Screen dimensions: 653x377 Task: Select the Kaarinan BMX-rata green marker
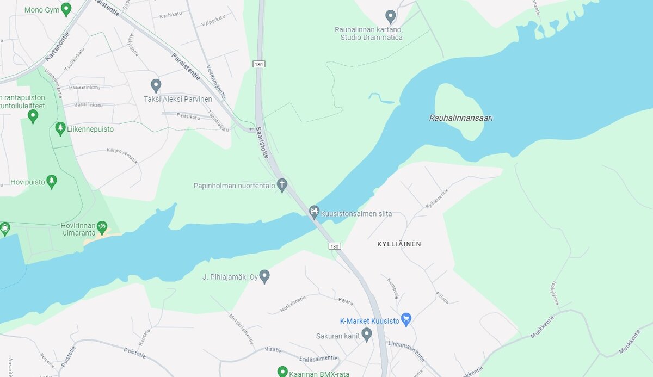click(x=282, y=372)
